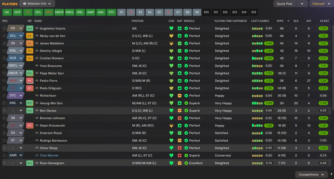Click Pedro Porro's 7.58 average rating badge
Viewport: 334px width, 179px height.
[x=323, y=81]
